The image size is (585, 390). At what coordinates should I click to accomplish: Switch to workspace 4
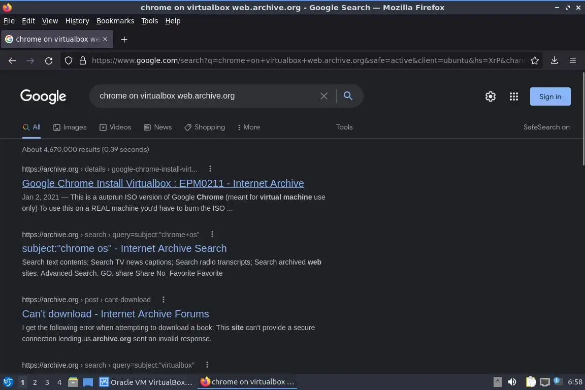pyautogui.click(x=59, y=382)
